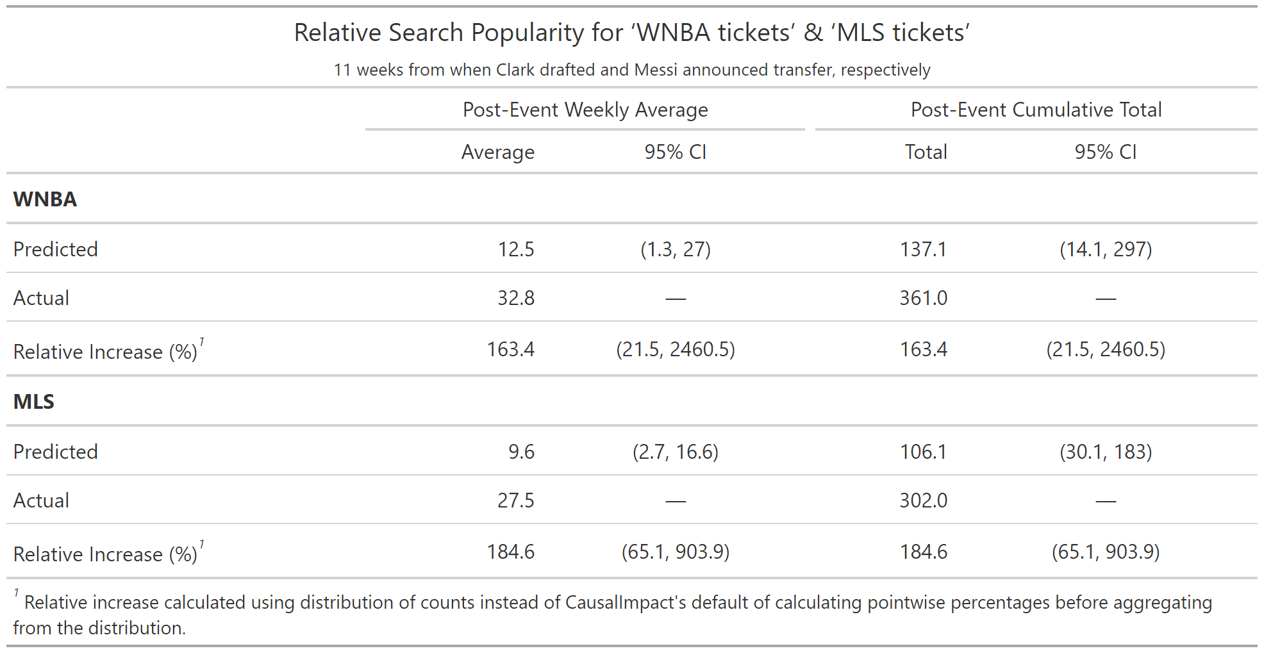Click WNBA actual weekly average 32.8
This screenshot has width=1264, height=651.
(x=515, y=298)
